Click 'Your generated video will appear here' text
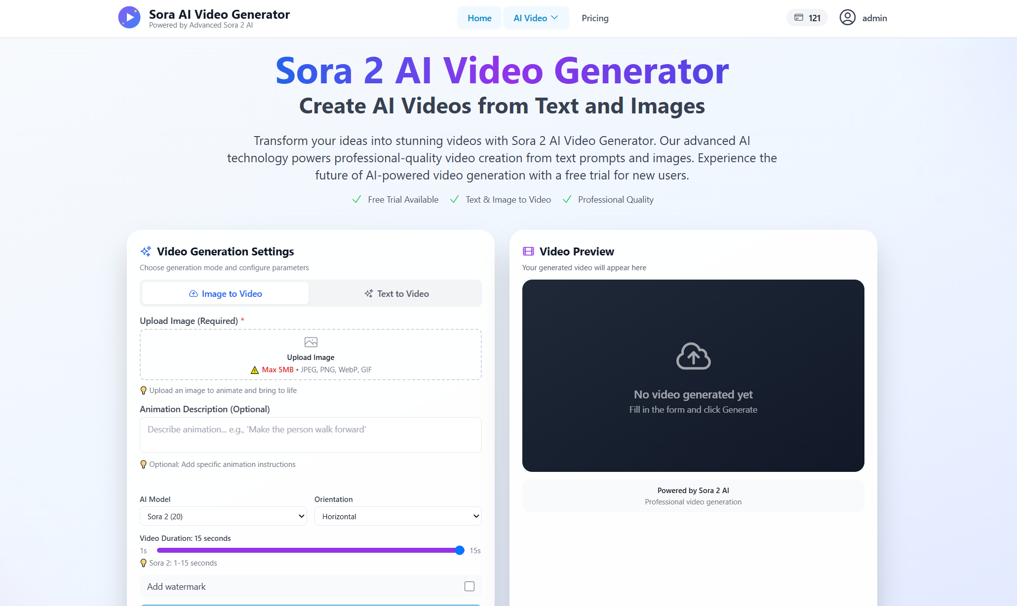1017x606 pixels. (x=584, y=268)
